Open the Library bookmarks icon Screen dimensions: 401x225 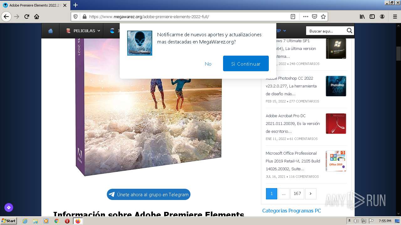pyautogui.click(x=362, y=17)
